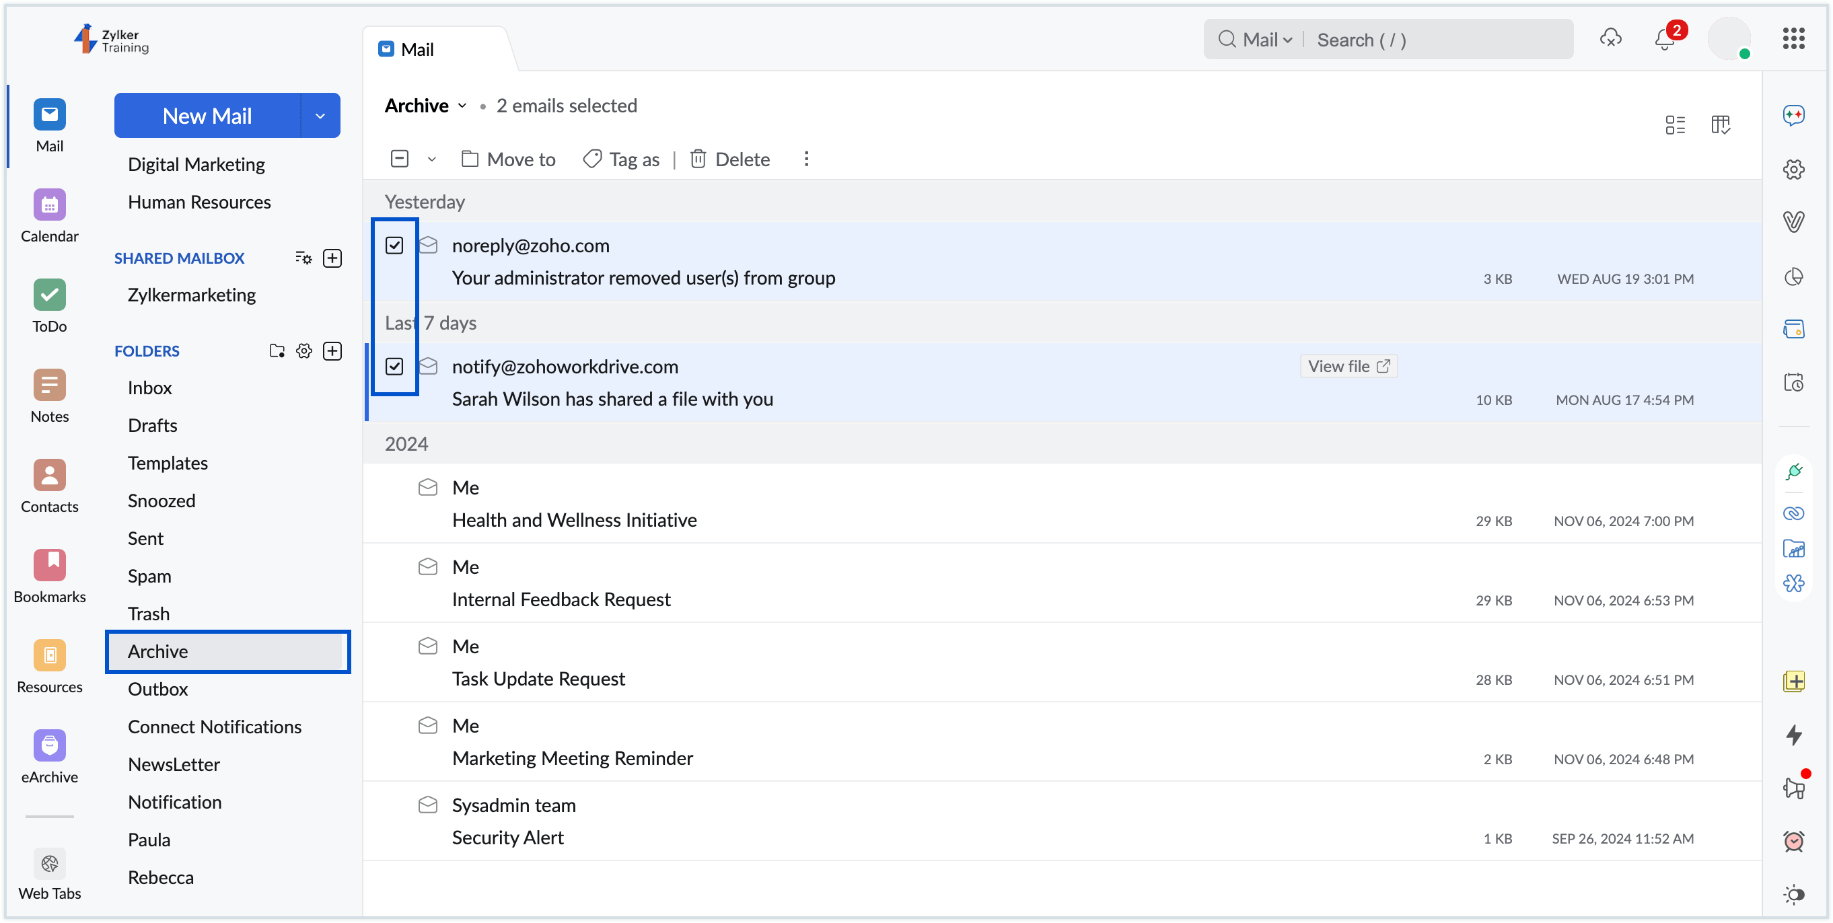The width and height of the screenshot is (1833, 923).
Task: Open the Notes app
Action: click(49, 396)
